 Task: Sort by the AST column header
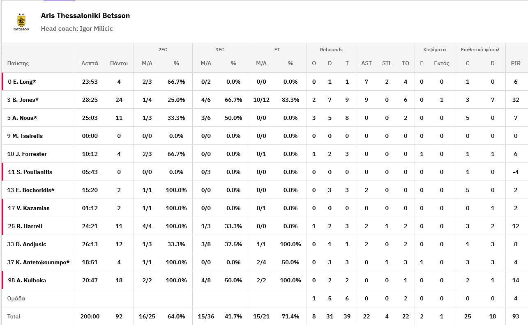coord(366,63)
